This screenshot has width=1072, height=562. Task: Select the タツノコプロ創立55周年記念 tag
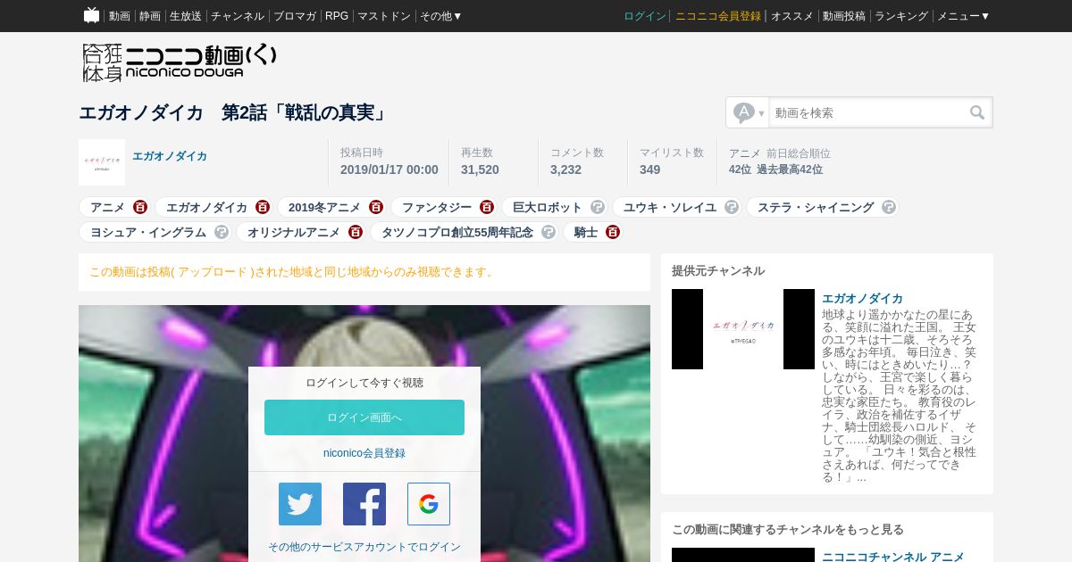pos(457,232)
